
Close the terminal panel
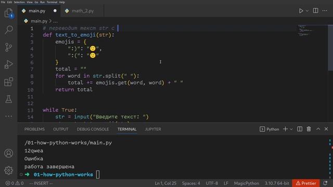pos(326,129)
